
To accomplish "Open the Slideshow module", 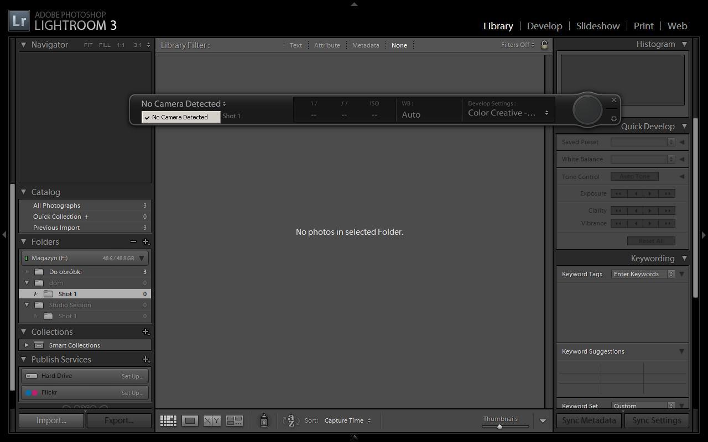I will pos(597,26).
